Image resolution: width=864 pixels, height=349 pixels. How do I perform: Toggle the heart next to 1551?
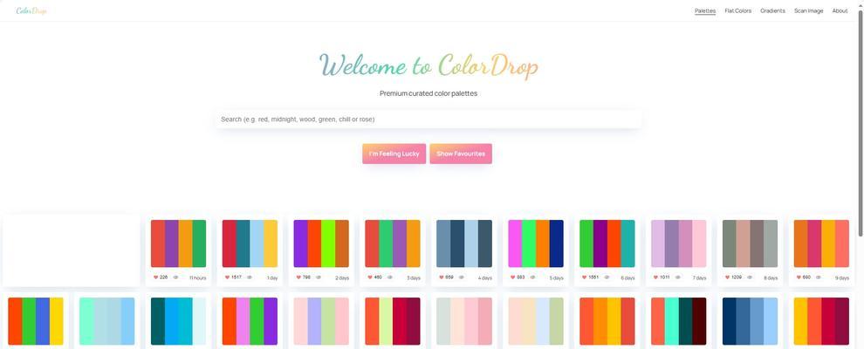pos(585,277)
